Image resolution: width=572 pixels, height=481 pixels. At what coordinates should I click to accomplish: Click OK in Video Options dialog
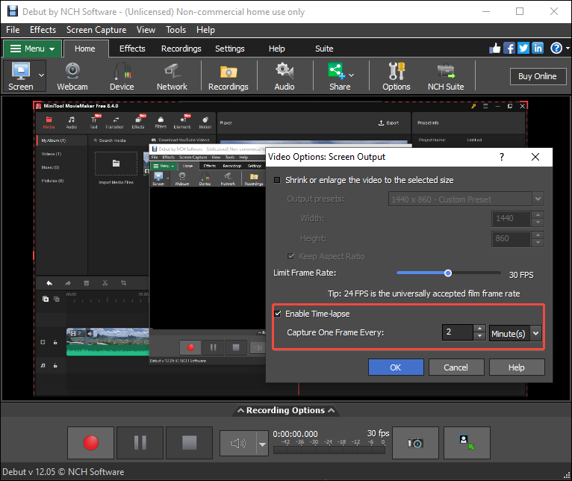[396, 367]
